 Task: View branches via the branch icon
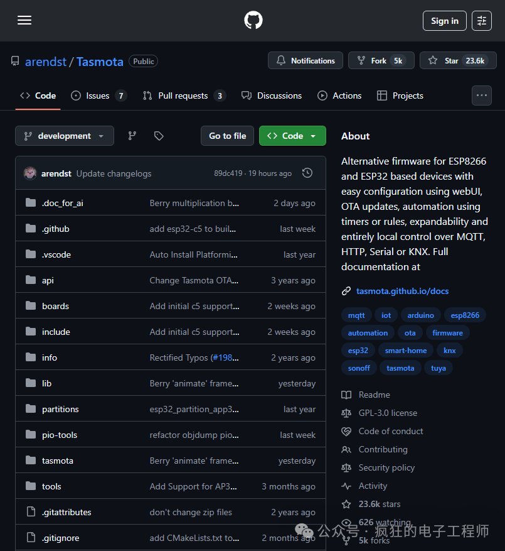132,136
